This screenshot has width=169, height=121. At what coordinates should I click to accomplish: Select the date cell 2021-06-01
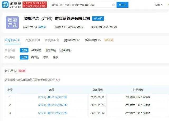pyautogui.click(x=97, y=97)
